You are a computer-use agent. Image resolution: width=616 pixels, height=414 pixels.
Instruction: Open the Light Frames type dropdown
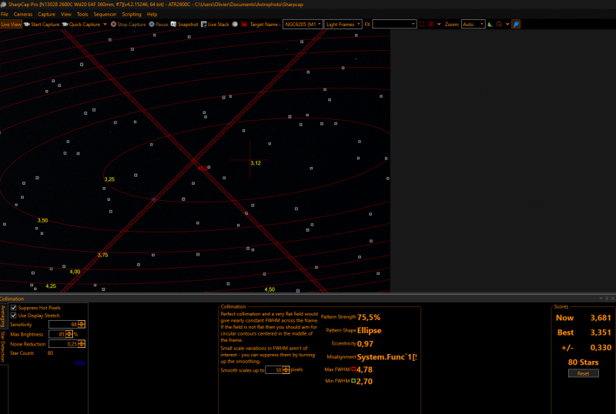click(x=343, y=25)
